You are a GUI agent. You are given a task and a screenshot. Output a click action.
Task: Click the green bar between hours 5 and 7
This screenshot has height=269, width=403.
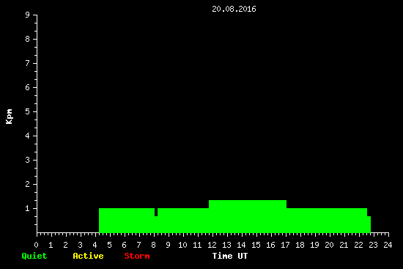click(125, 221)
